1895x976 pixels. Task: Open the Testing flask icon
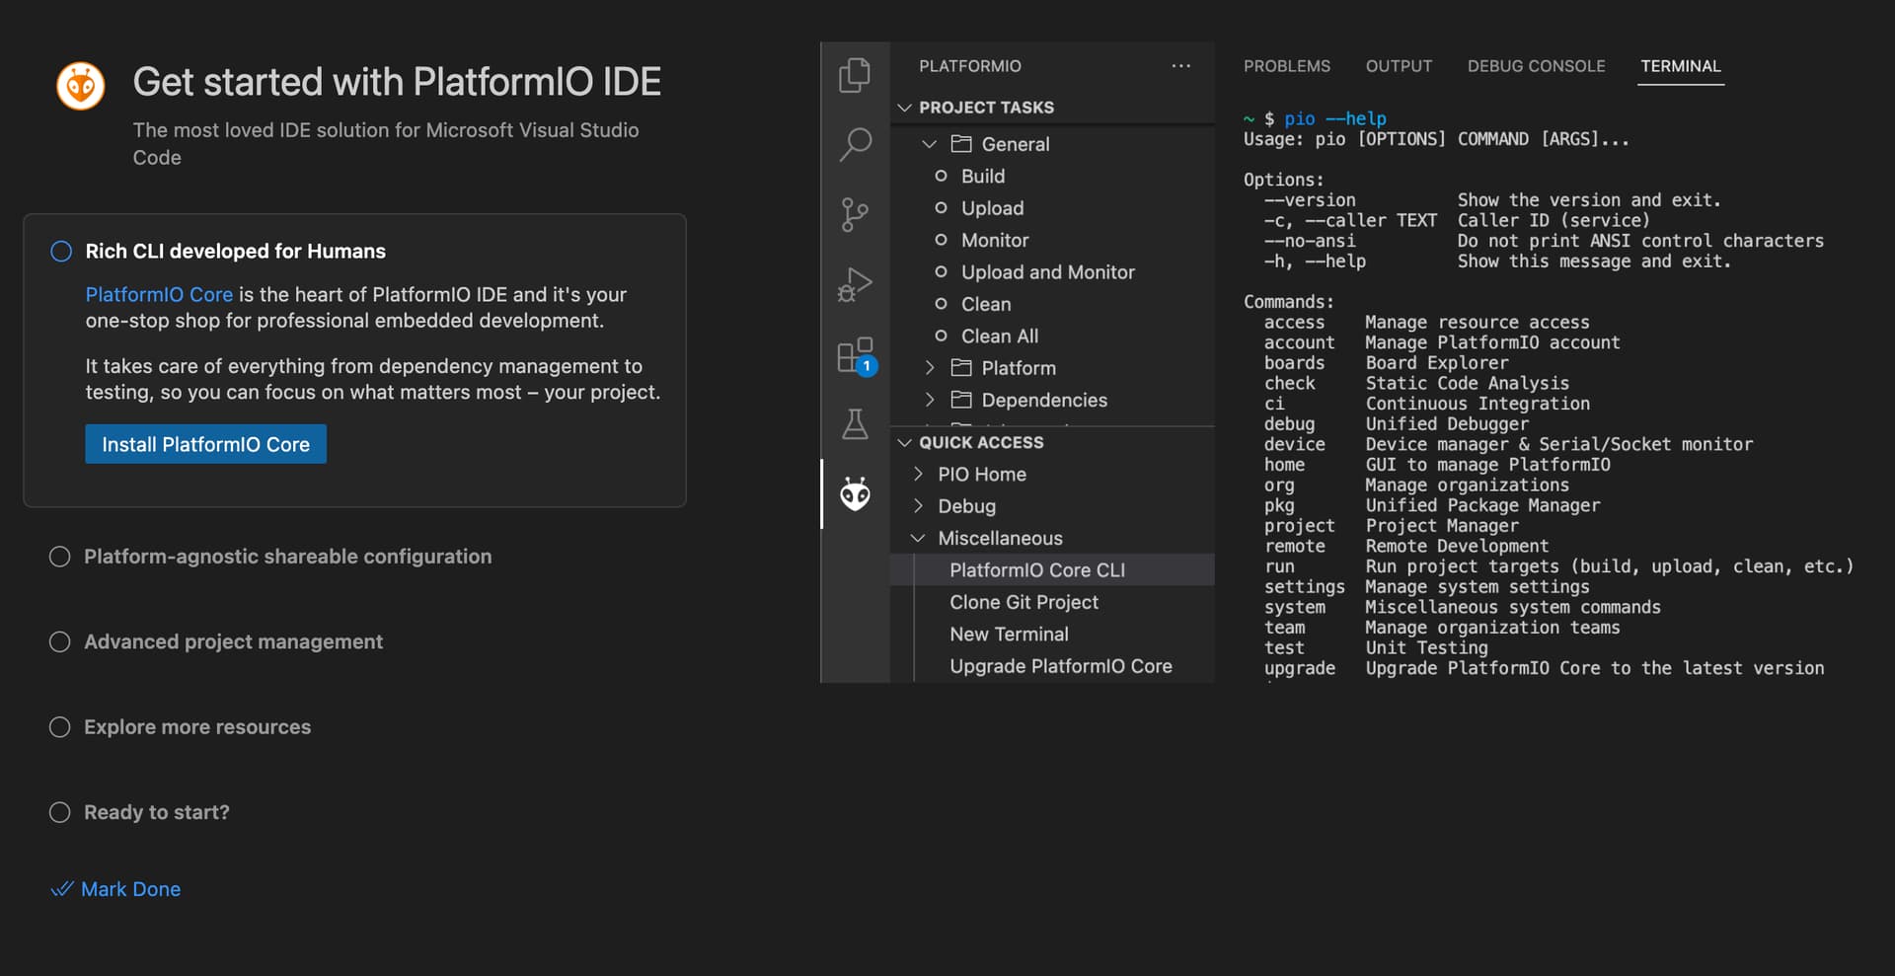(855, 424)
